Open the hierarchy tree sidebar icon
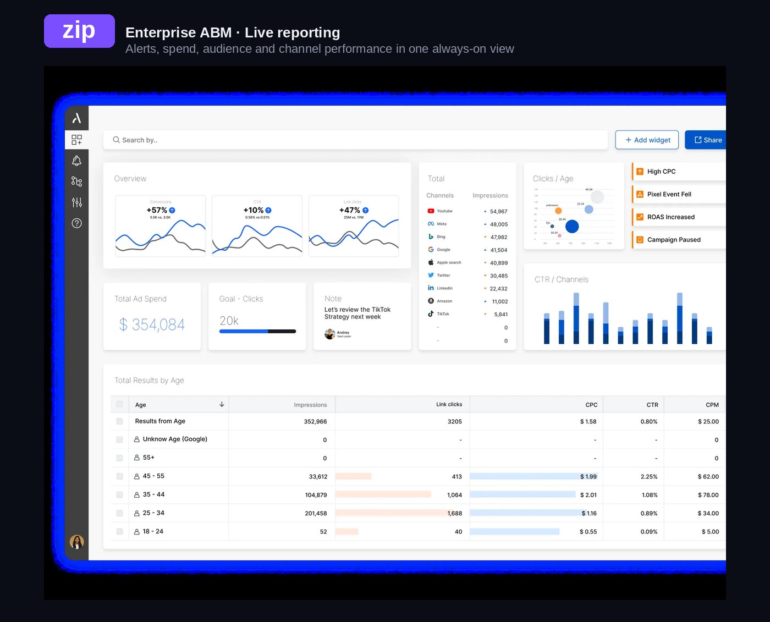 coord(76,181)
